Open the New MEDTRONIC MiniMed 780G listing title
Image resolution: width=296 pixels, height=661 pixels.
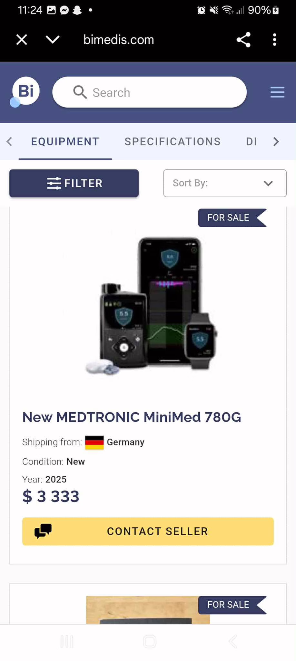coord(132,417)
